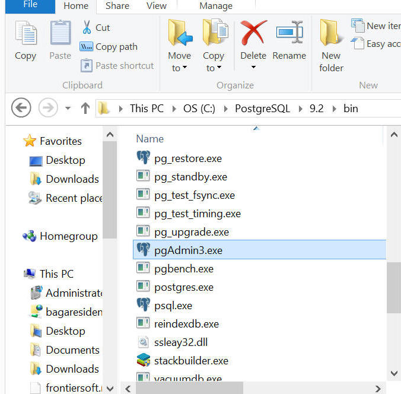Click the Forward navigation arrow
The height and width of the screenshot is (394, 401).
click(x=48, y=108)
